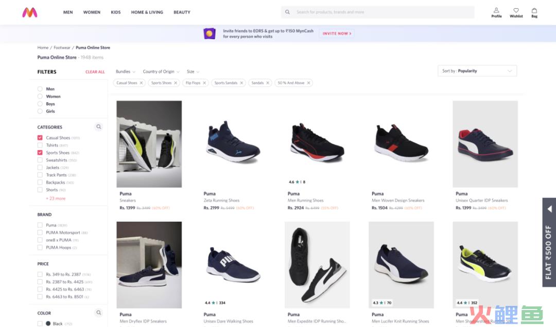
Task: Remove the 50% And Above filter chip
Action: tap(308, 83)
